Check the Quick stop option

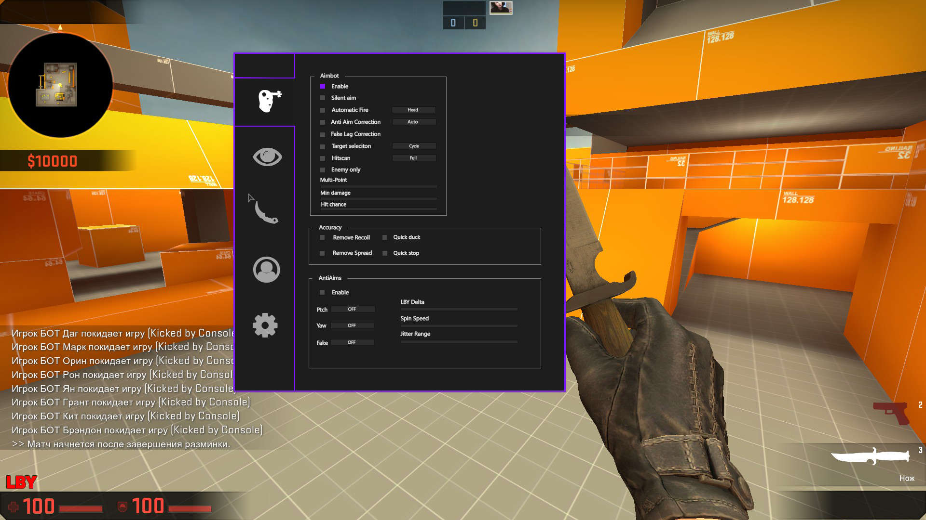[385, 253]
